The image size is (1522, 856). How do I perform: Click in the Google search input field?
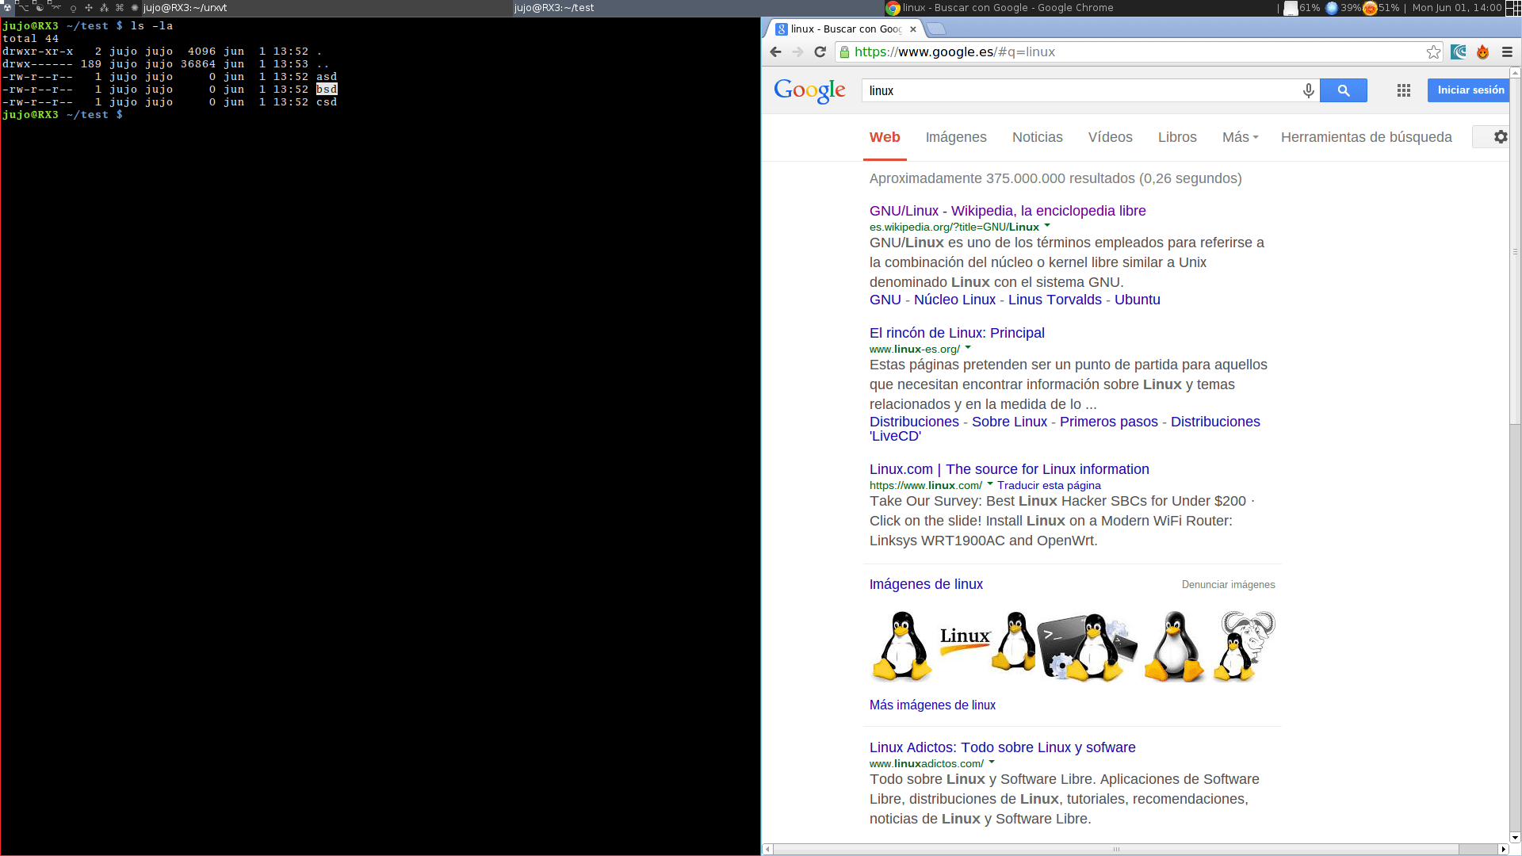click(x=1078, y=90)
